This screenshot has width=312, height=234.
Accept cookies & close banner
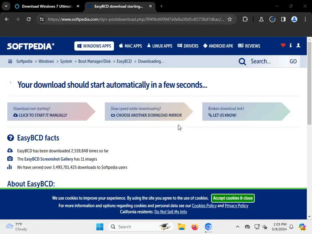tap(233, 198)
